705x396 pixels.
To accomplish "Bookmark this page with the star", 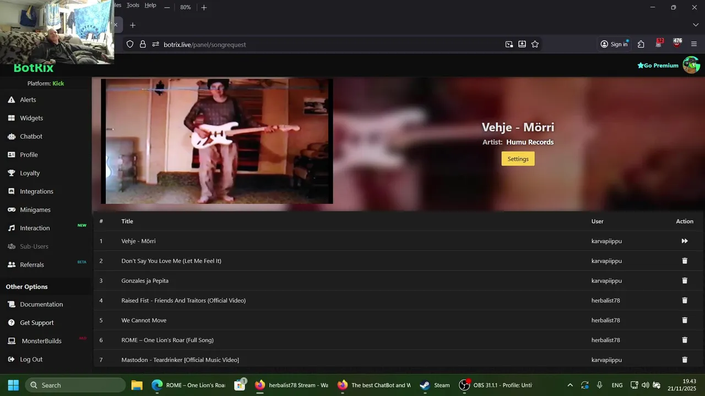I will coord(535,44).
